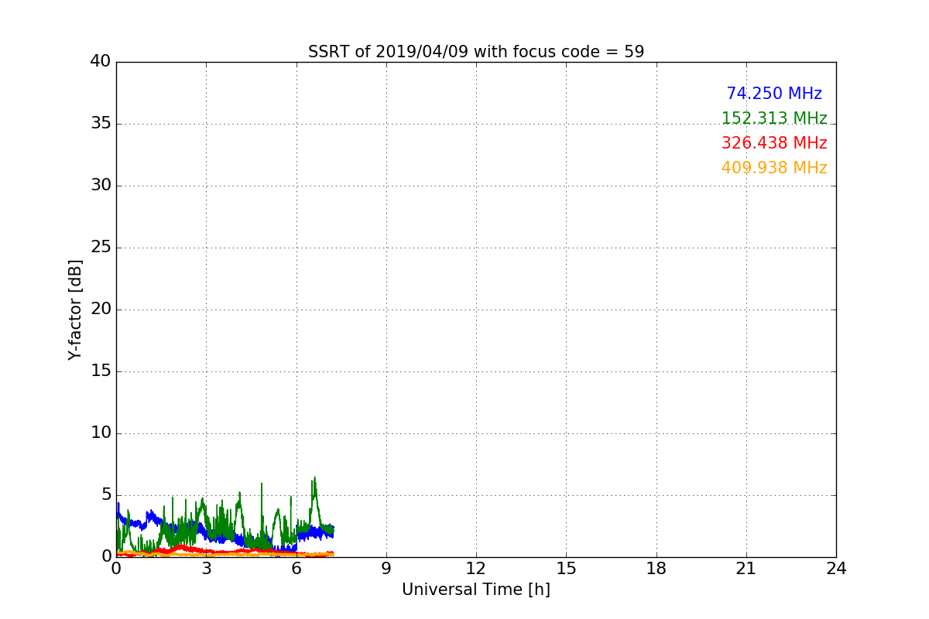
Task: Click the plot title mentioning focus code 59
Action: click(476, 52)
